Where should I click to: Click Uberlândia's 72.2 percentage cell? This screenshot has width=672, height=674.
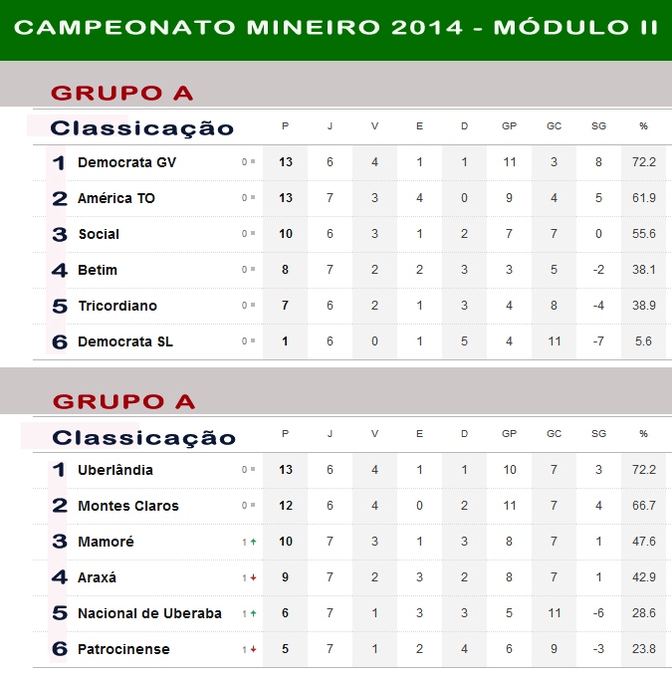pyautogui.click(x=643, y=469)
